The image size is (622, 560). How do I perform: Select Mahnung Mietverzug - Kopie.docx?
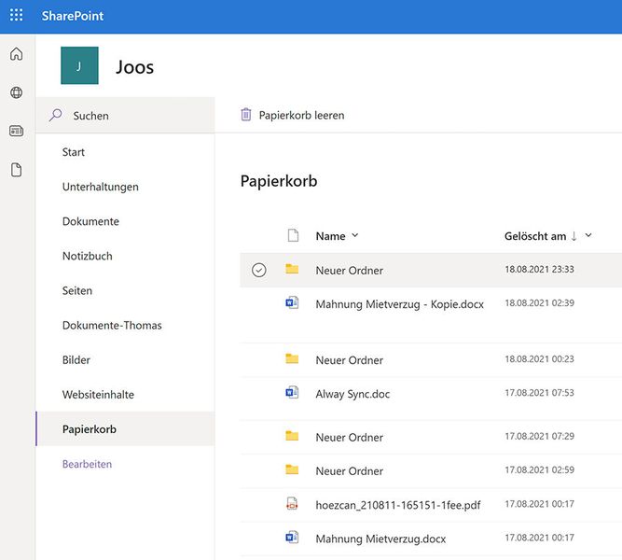[x=400, y=304]
